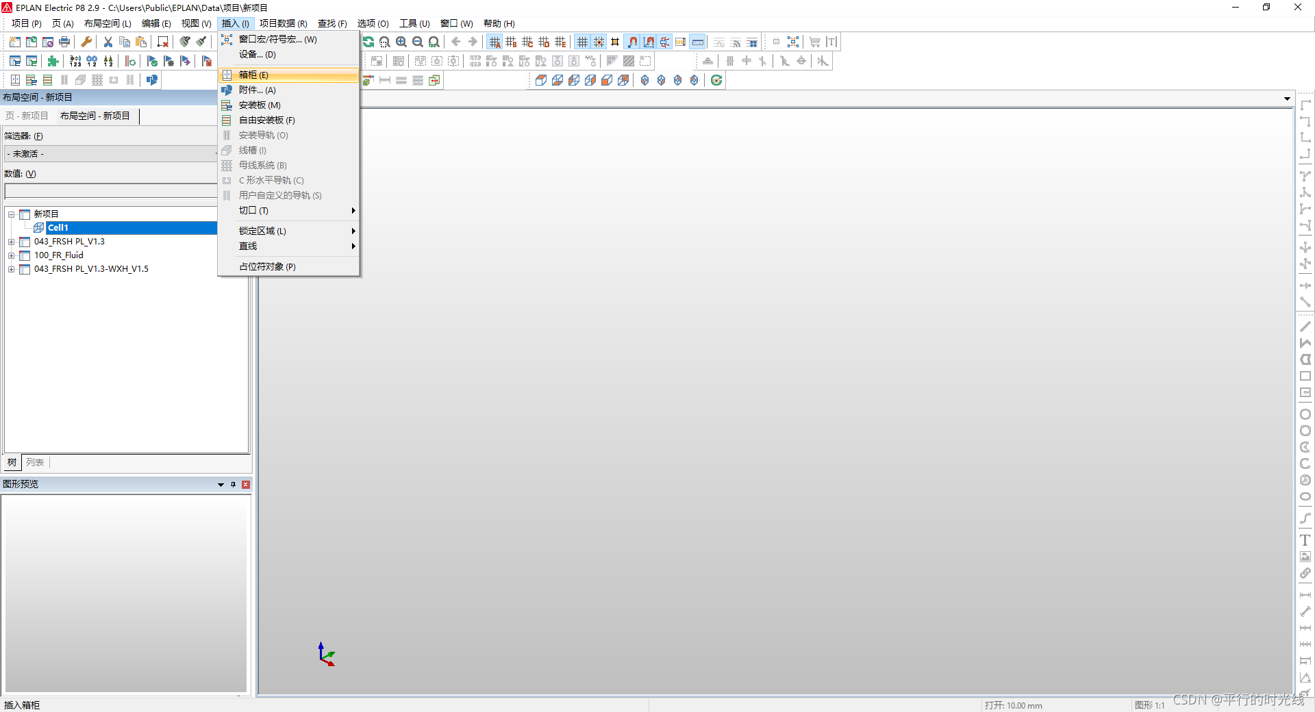Image resolution: width=1315 pixels, height=712 pixels.
Task: Toggle the design mode button
Action: tap(649, 42)
